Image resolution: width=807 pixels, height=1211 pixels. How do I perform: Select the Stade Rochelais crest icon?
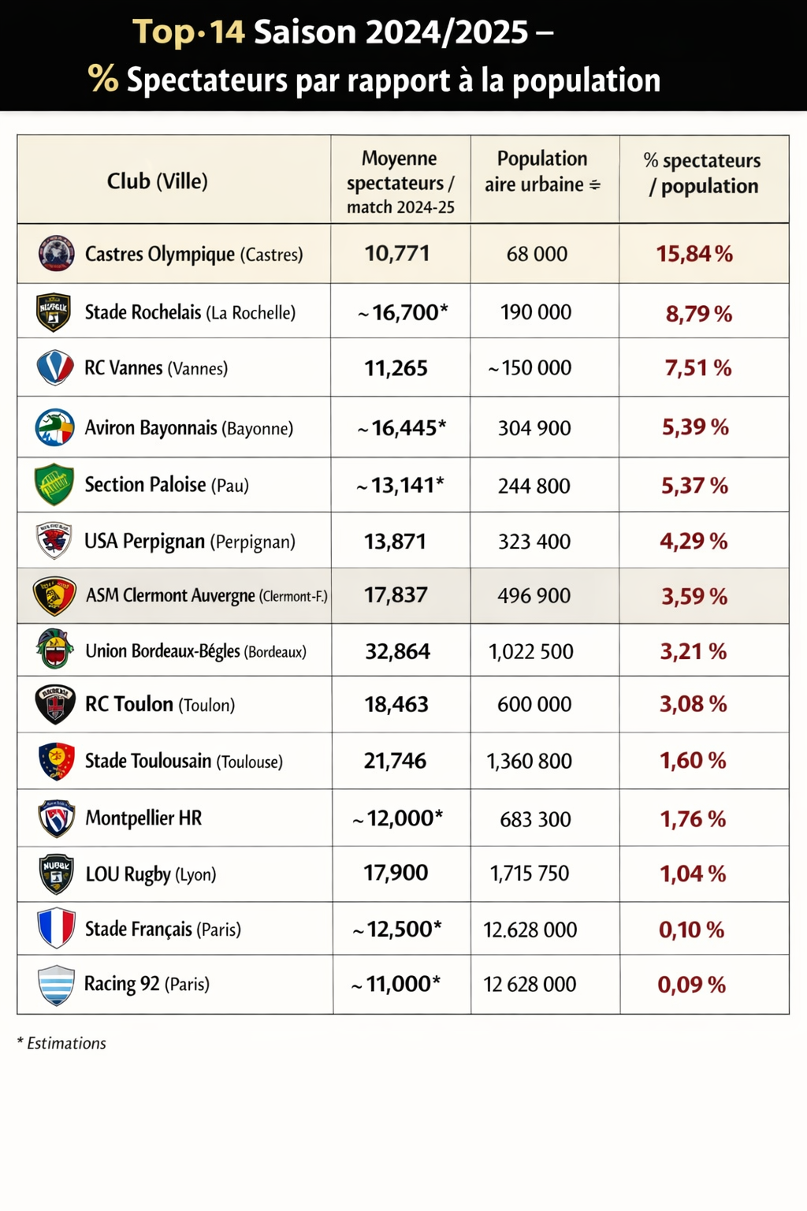(54, 312)
